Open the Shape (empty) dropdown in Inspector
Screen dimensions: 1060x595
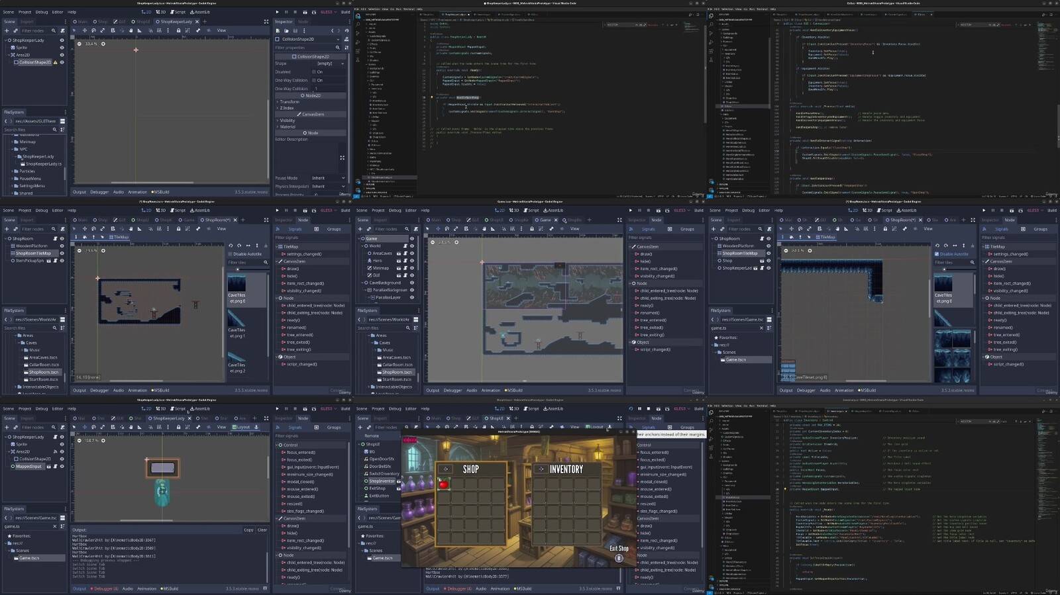(328, 64)
